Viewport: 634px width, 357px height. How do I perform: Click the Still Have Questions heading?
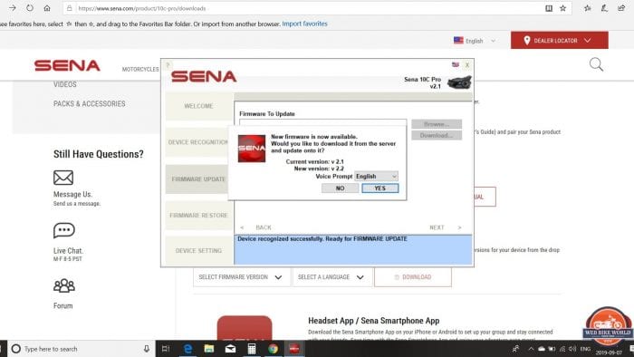98,154
